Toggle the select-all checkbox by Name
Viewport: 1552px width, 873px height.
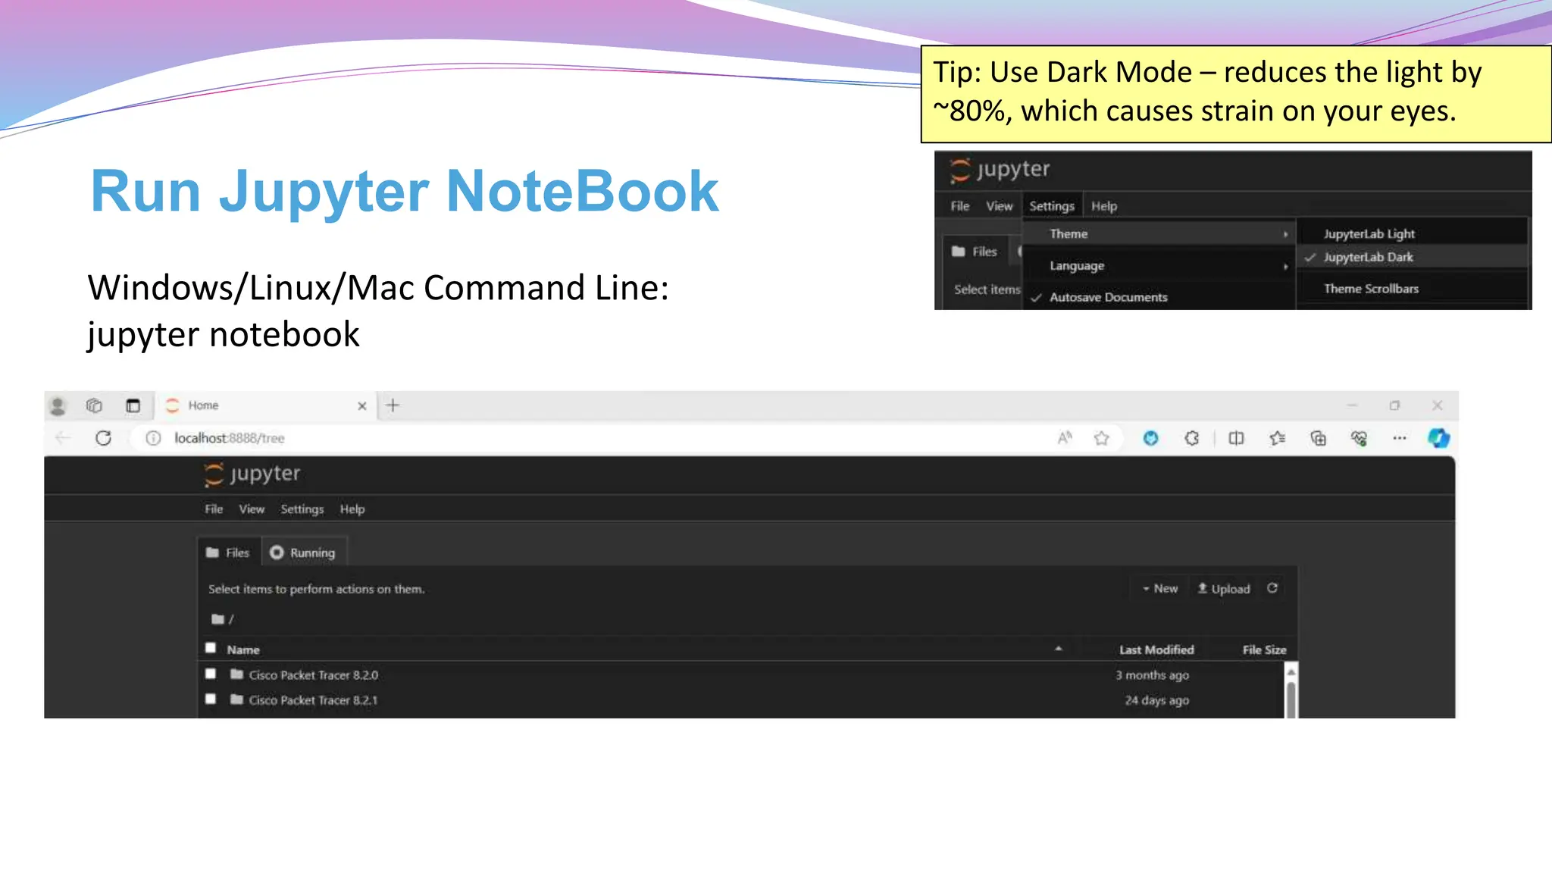211,648
